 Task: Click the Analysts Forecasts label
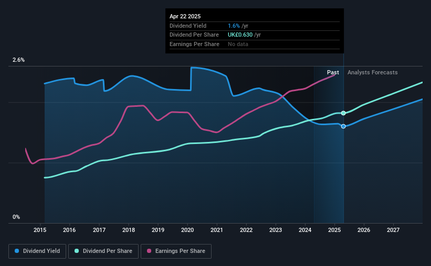tap(372, 72)
